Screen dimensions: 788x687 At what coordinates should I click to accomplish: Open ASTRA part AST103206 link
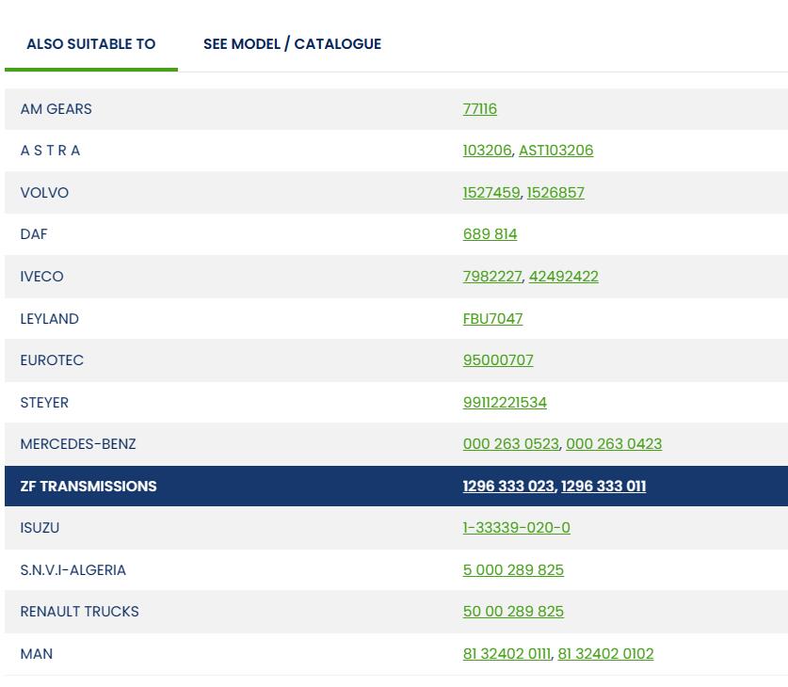click(555, 151)
